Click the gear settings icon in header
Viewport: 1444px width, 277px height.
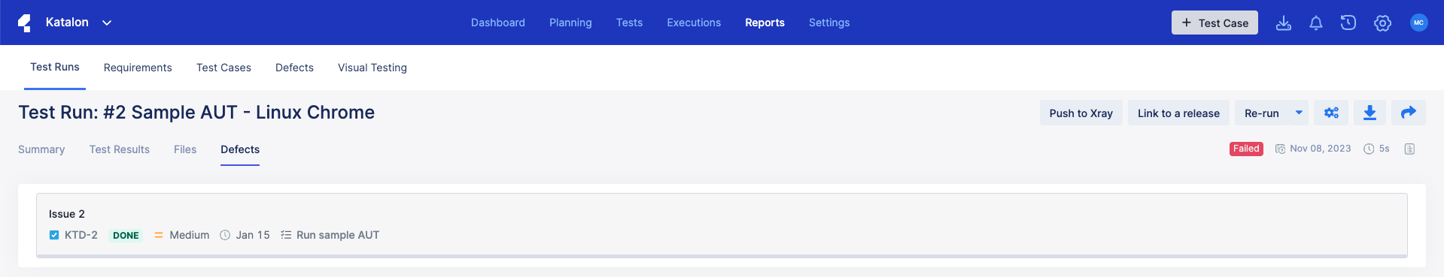click(1382, 23)
